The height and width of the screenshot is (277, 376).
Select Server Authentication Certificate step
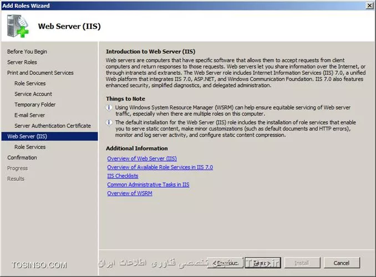[53, 126]
